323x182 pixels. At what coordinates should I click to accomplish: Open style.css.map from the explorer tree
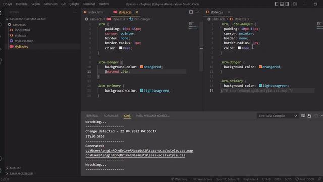click(24, 41)
